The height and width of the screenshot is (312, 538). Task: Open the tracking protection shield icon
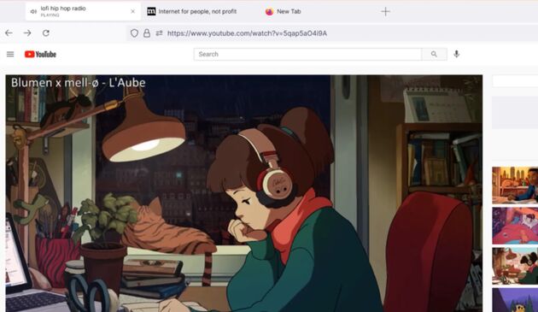(135, 33)
